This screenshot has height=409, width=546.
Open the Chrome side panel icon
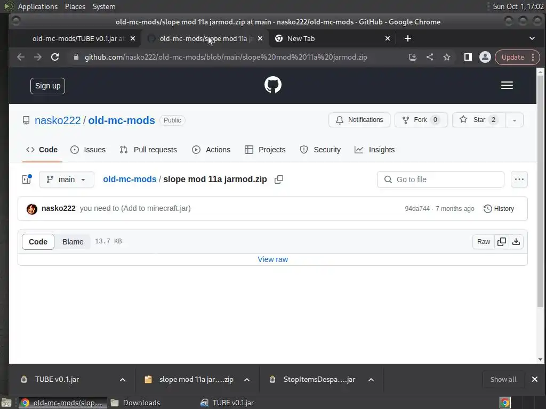(x=468, y=57)
